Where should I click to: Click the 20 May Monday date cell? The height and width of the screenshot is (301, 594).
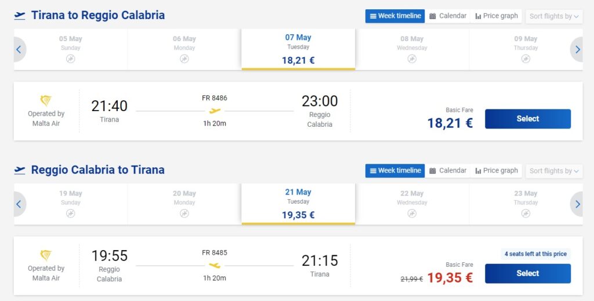(x=184, y=204)
